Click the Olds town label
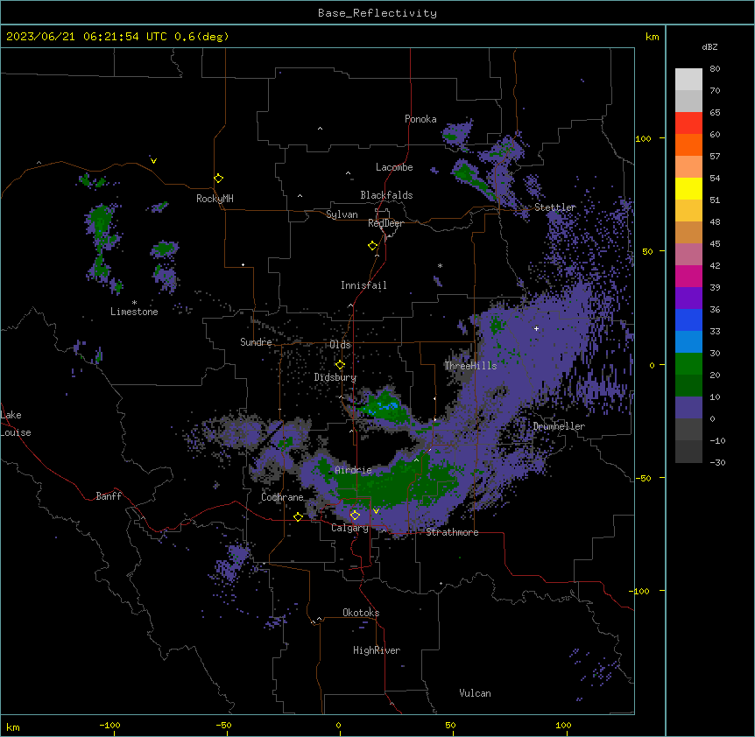Image resolution: width=755 pixels, height=737 pixels. [341, 345]
